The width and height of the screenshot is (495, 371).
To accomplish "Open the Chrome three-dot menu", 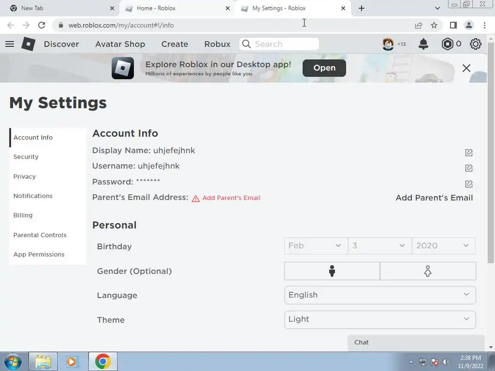I will pos(484,25).
